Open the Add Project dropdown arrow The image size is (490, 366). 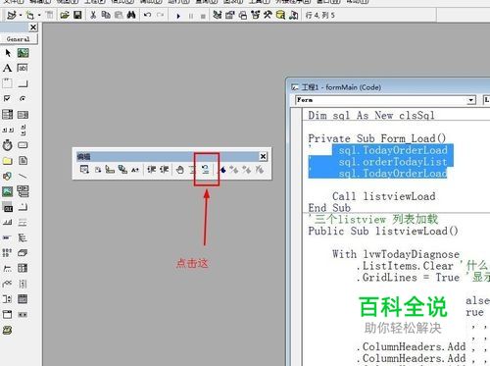pos(21,15)
